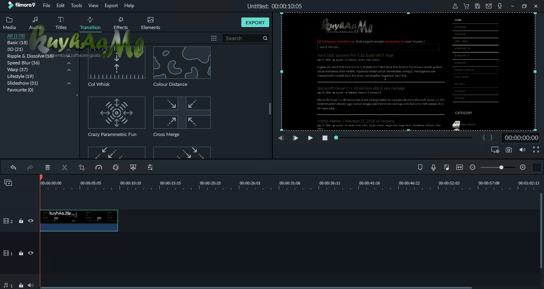The width and height of the screenshot is (544, 289).
Task: Split the clip with the scissors tool
Action: point(65,167)
